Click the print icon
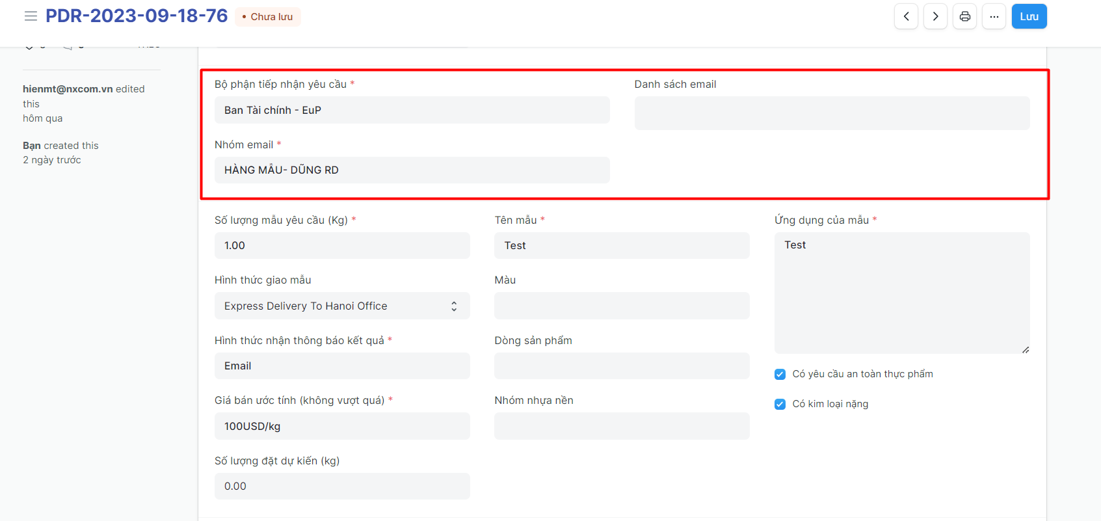The height and width of the screenshot is (521, 1101). pyautogui.click(x=964, y=16)
